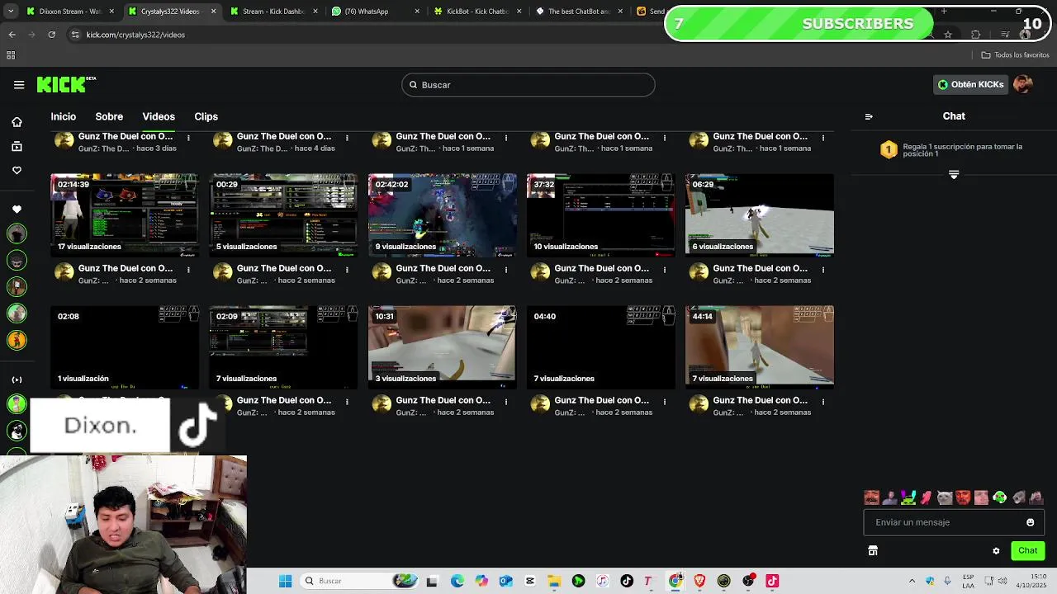The height and width of the screenshot is (594, 1057).
Task: Open options menu for 06:29 video
Action: coord(822,269)
